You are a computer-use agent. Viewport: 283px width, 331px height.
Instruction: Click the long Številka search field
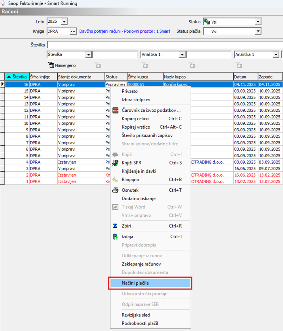[165, 45]
